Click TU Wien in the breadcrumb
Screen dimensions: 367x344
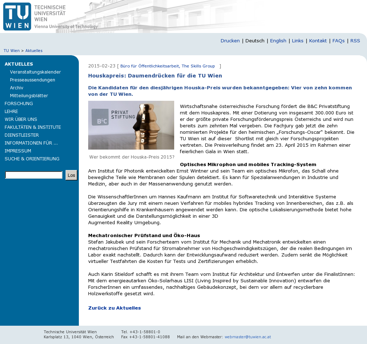tap(11, 51)
